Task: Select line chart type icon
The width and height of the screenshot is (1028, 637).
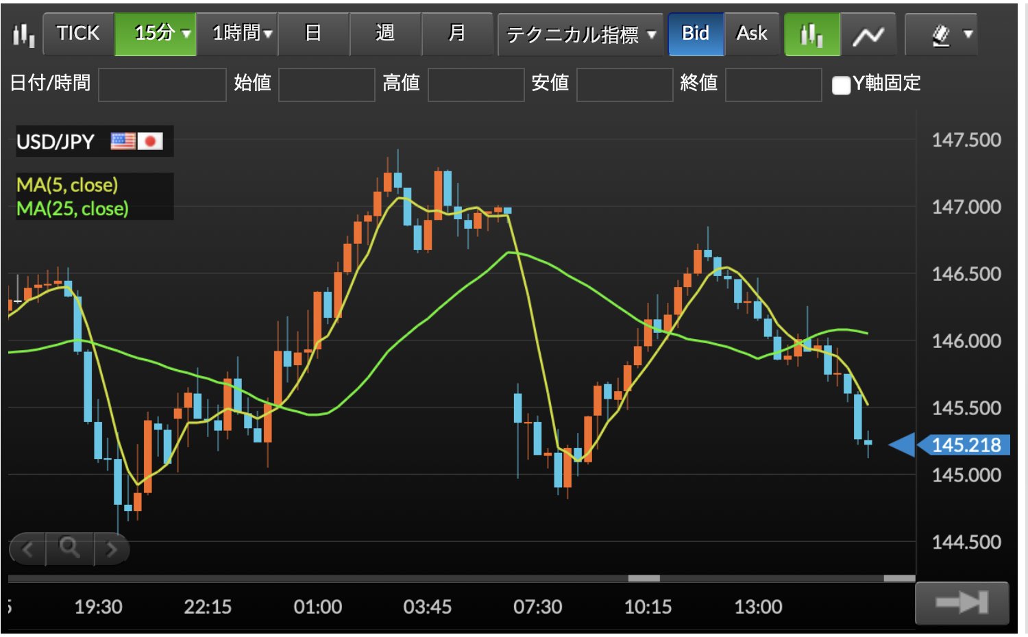Action: (868, 34)
